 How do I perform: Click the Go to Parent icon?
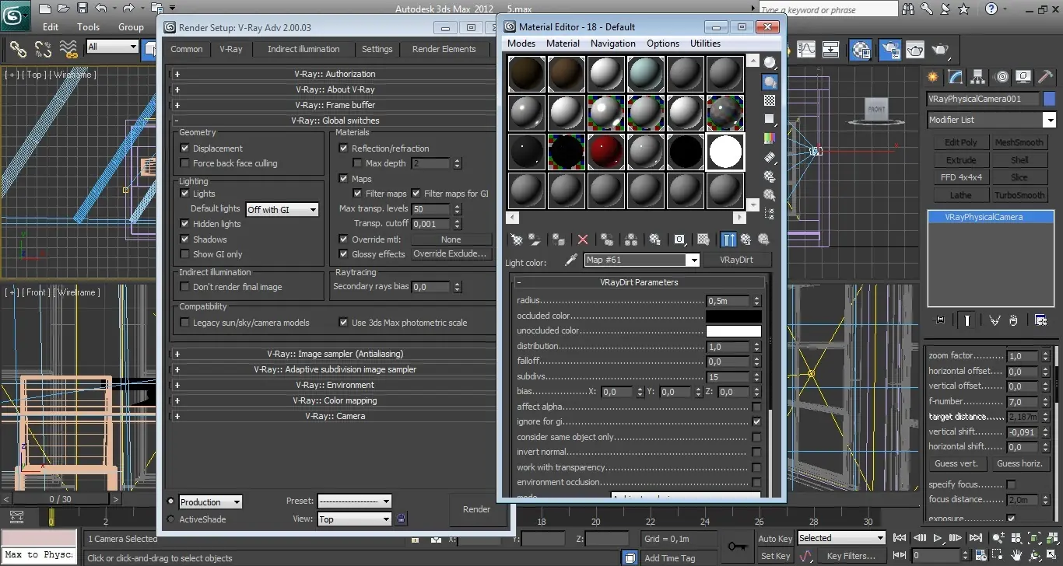coord(746,239)
